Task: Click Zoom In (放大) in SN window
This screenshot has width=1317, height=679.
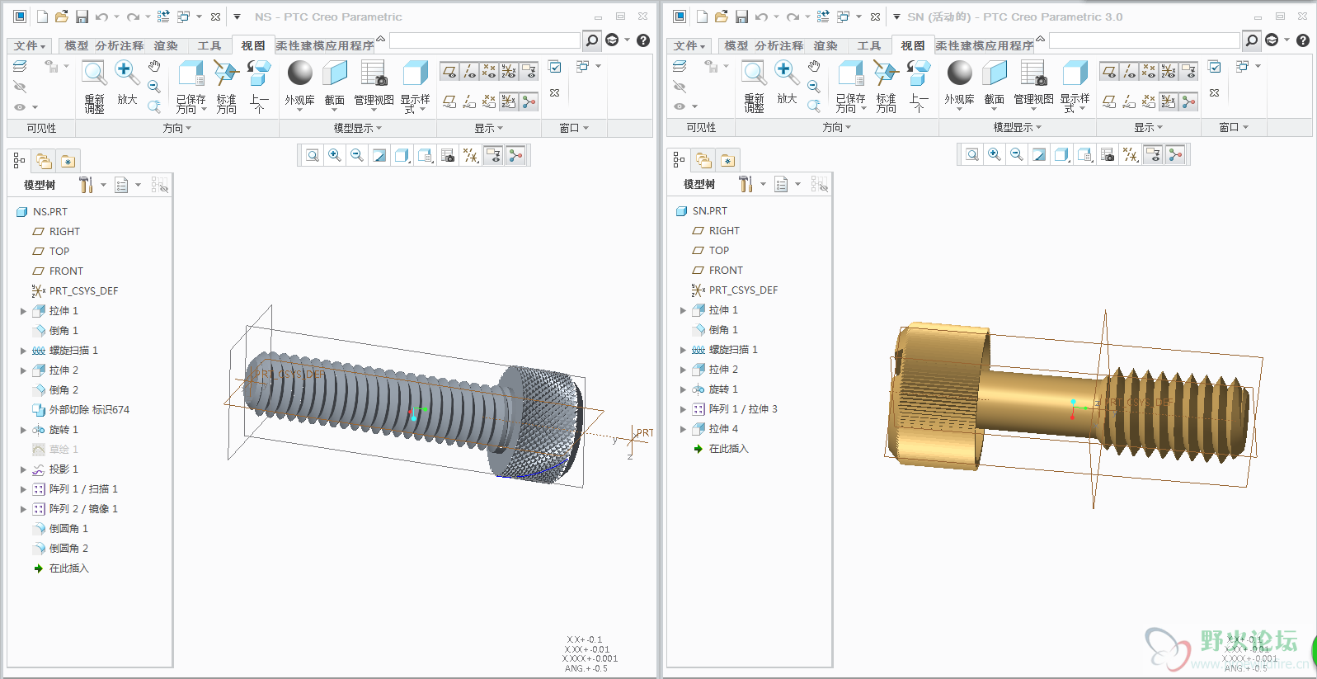Action: point(787,83)
